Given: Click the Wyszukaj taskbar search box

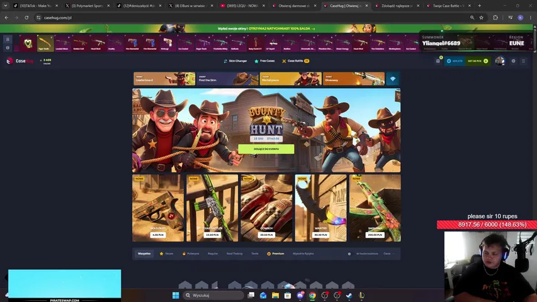Looking at the screenshot, I should click(213, 295).
